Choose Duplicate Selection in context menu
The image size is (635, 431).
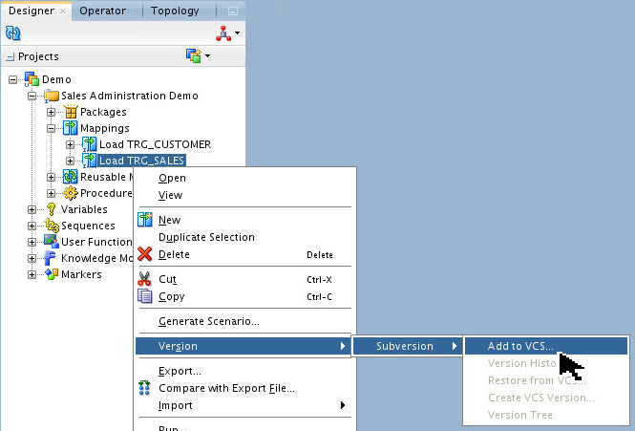tap(245, 237)
